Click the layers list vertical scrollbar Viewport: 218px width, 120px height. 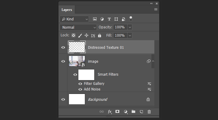pos(157,73)
